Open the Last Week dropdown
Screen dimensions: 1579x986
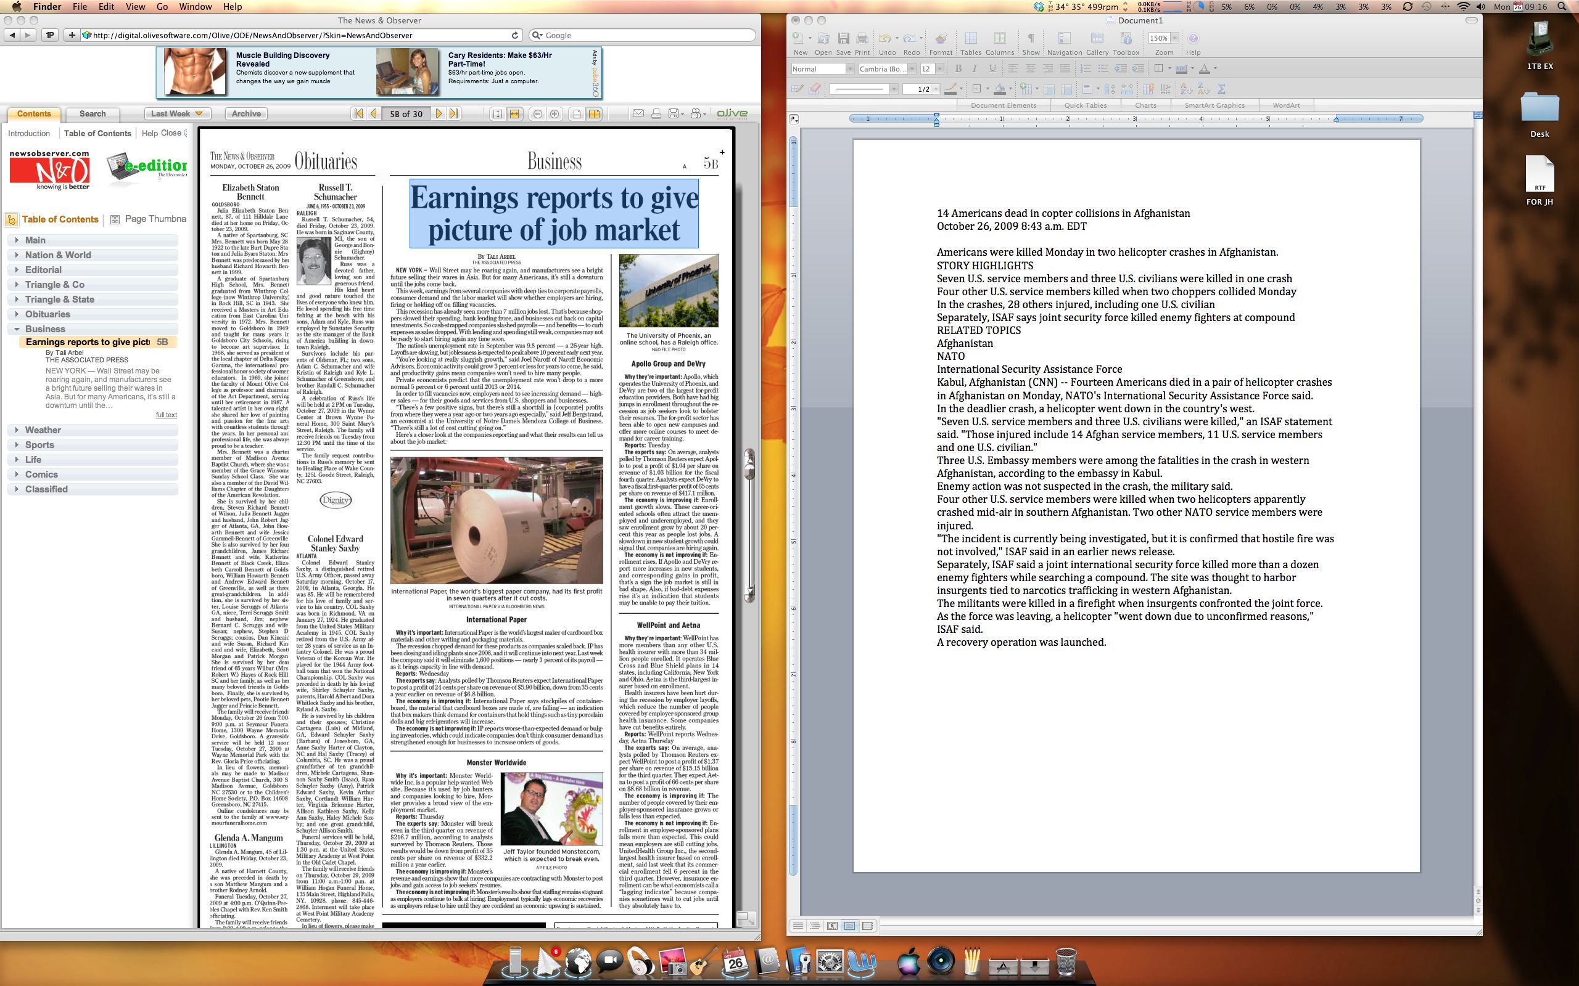click(177, 113)
